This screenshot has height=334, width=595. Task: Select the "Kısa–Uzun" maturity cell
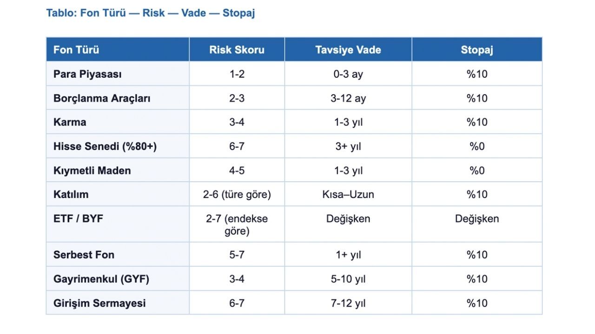348,195
